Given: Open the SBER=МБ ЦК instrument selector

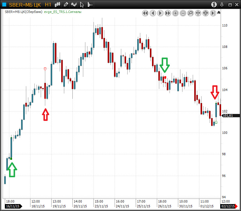Looking at the screenshot, I should [x=25, y=5].
